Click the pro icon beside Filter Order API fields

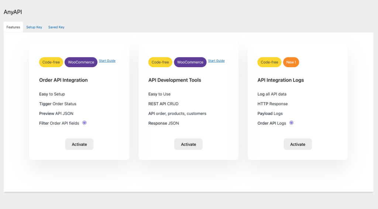(85, 123)
